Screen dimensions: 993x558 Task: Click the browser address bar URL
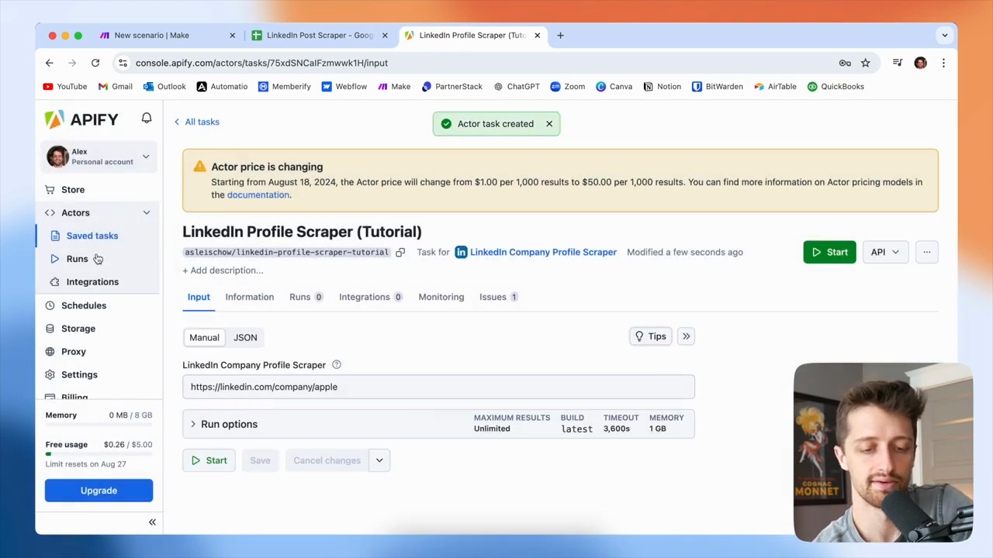point(261,63)
